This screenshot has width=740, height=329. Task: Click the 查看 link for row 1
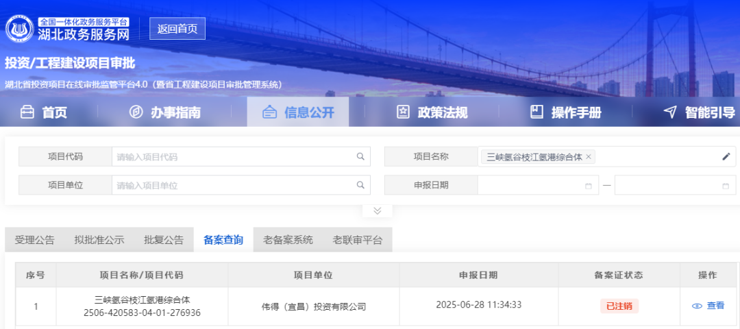[715, 306]
